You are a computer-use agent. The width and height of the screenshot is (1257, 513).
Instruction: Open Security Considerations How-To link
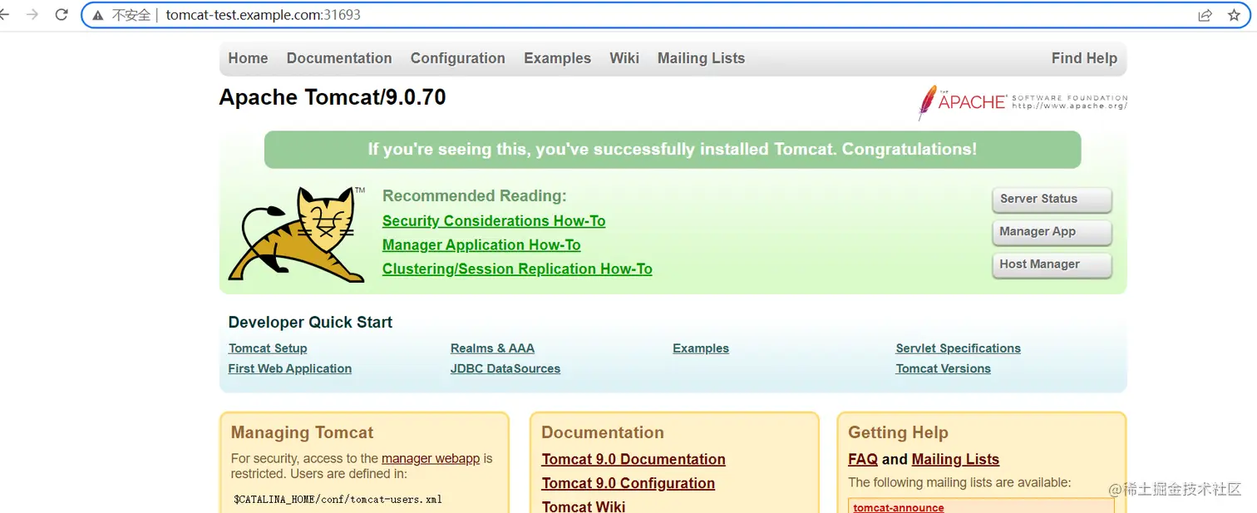494,221
